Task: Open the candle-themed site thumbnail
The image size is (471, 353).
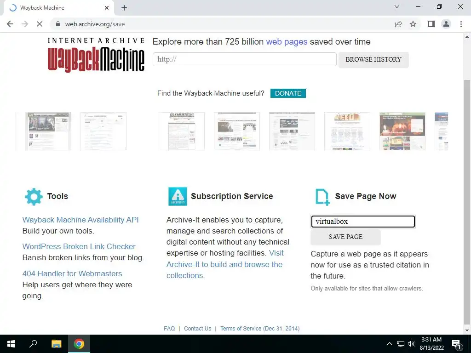Action: 402,131
